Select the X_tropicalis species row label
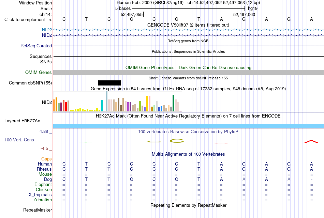324x218 pixels. click(40, 195)
